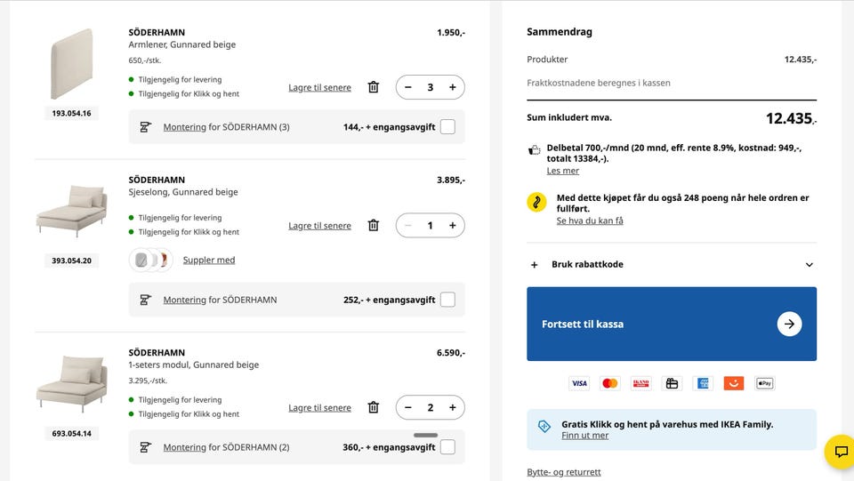Image resolution: width=854 pixels, height=481 pixels.
Task: Expand the Bruk rabattkode section
Action: coord(809,265)
